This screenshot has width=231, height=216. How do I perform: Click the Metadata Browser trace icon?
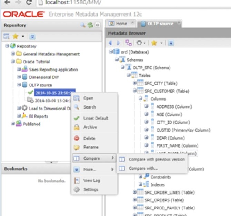[x=139, y=43]
